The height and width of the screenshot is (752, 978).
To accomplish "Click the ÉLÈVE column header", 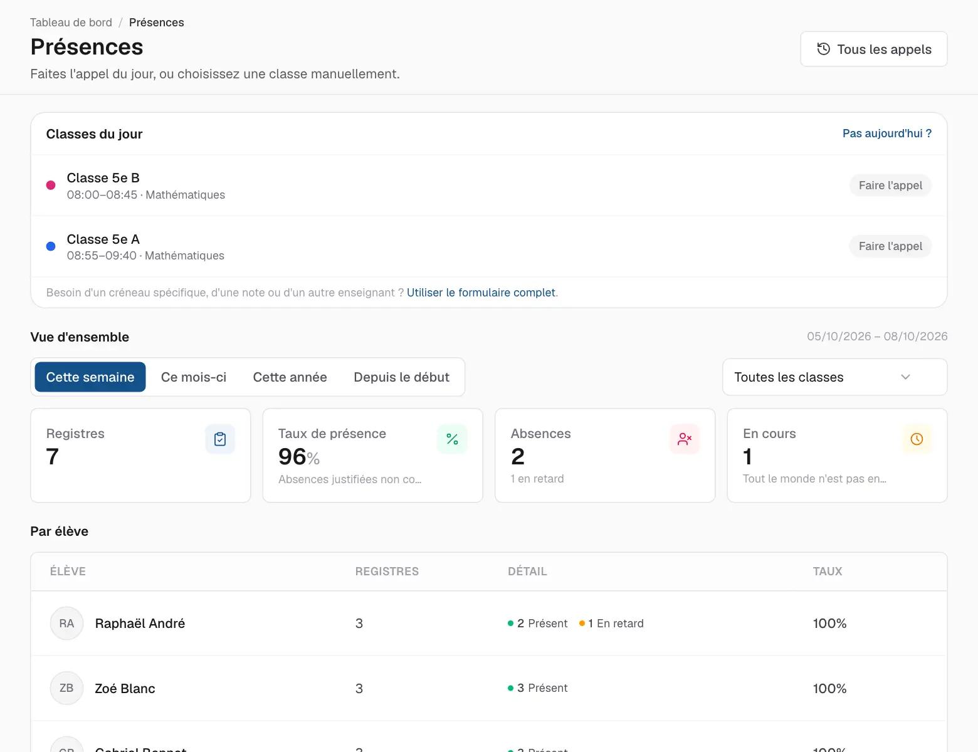I will click(68, 572).
